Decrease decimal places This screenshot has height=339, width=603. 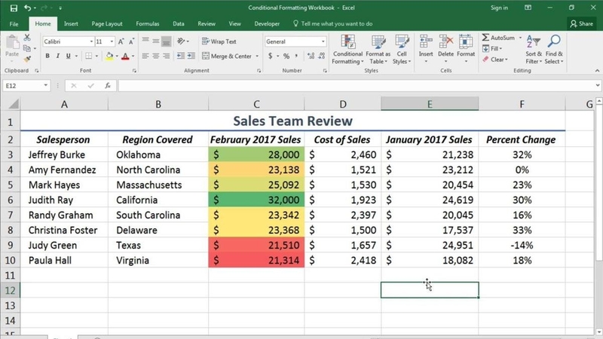[x=322, y=56]
